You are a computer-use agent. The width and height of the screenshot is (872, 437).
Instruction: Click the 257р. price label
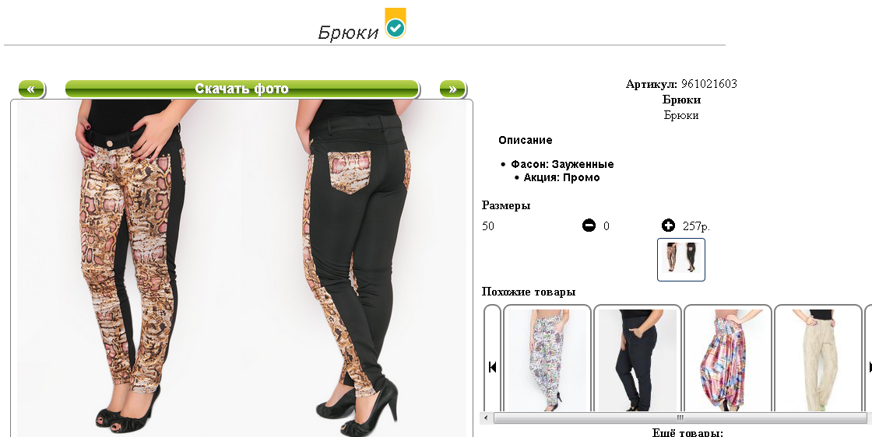click(696, 226)
